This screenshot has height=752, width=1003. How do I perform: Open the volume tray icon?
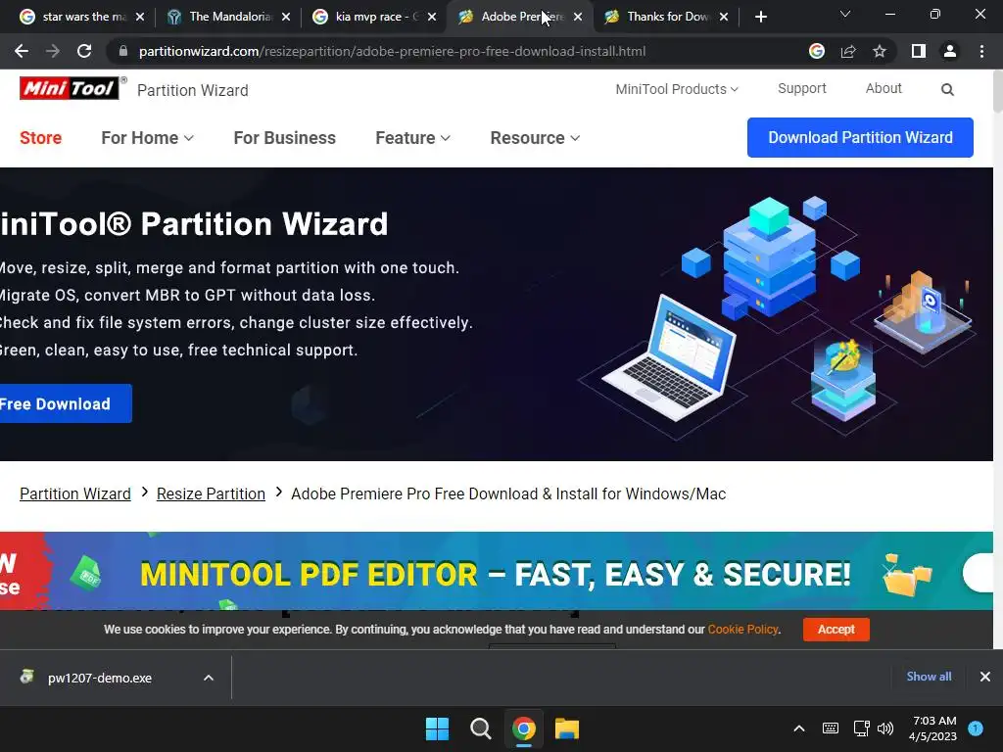pos(885,728)
